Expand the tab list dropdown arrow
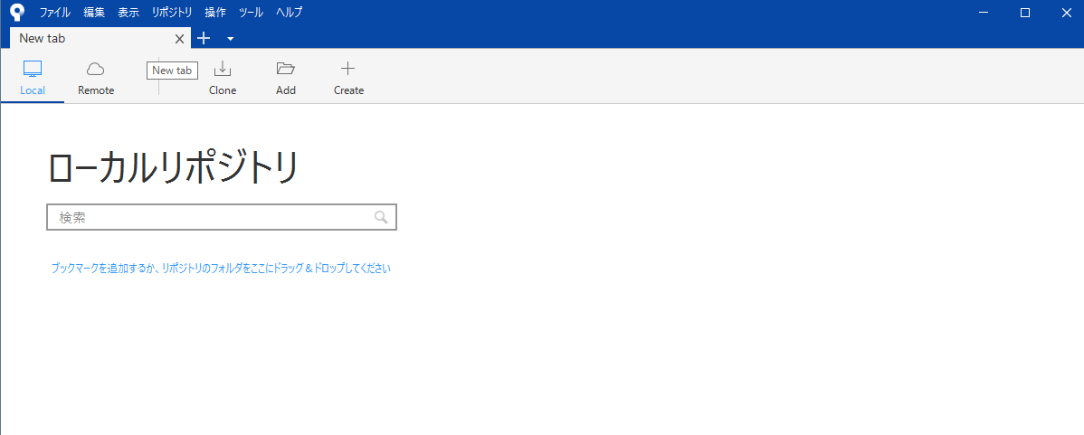Image resolution: width=1084 pixels, height=435 pixels. coord(231,40)
